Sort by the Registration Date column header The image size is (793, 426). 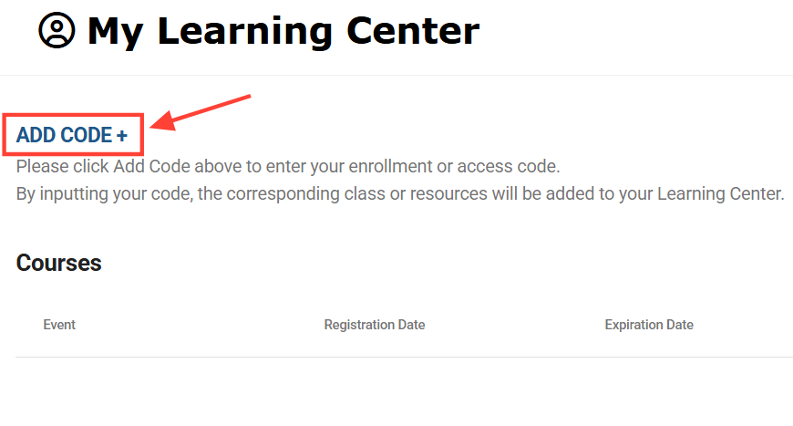(x=375, y=325)
